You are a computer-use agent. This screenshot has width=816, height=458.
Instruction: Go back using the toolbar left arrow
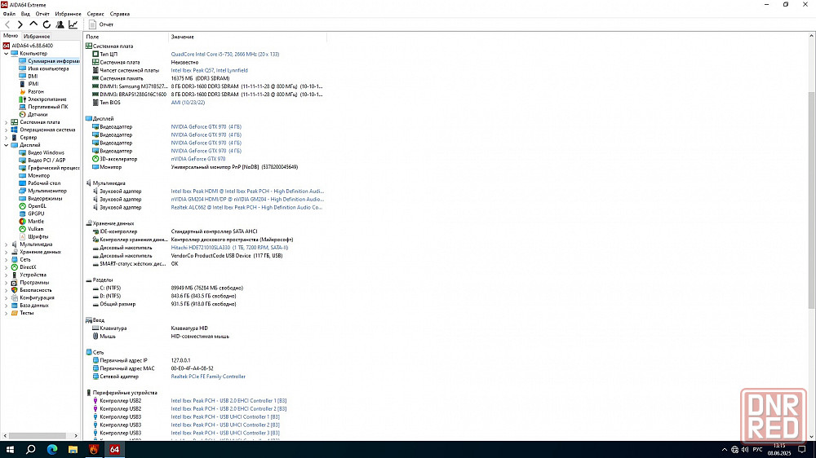7,24
